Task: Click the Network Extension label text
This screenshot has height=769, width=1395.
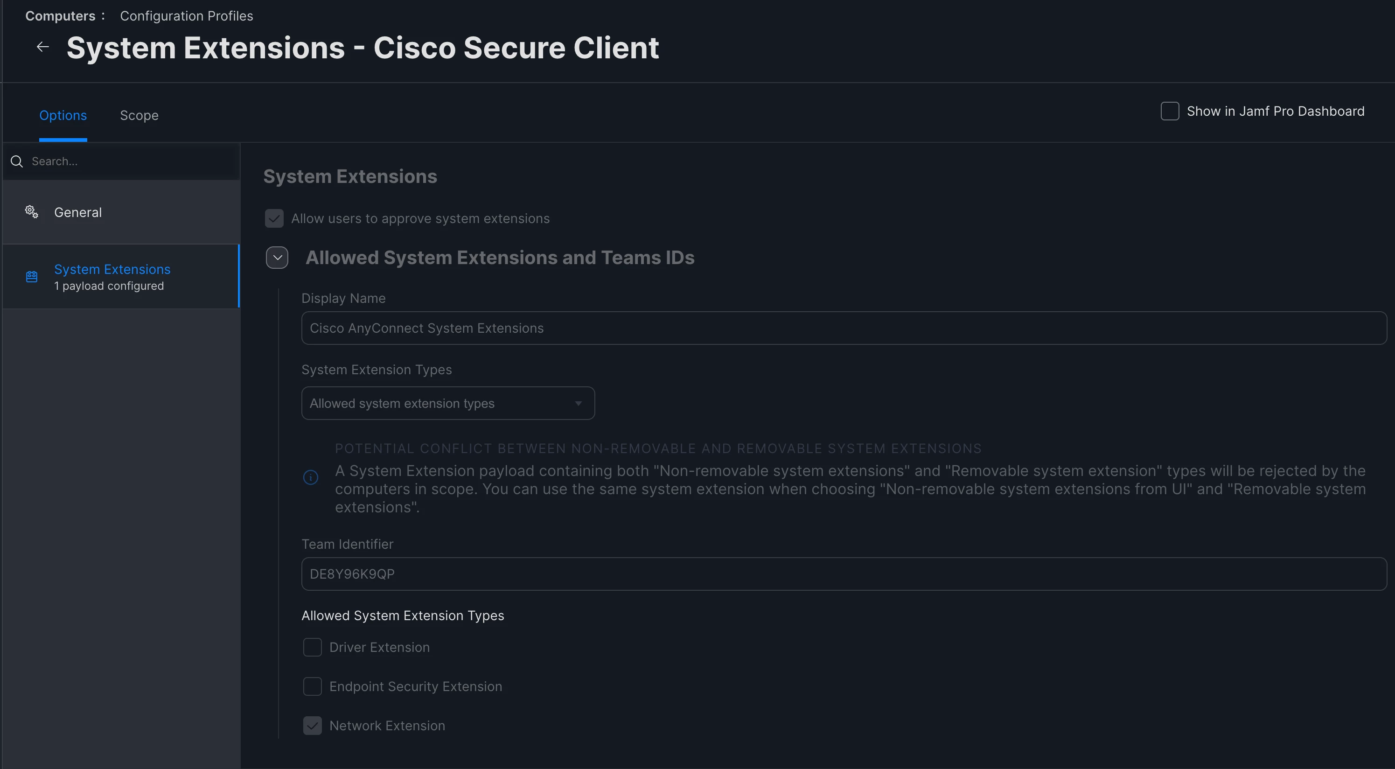Action: [x=387, y=725]
